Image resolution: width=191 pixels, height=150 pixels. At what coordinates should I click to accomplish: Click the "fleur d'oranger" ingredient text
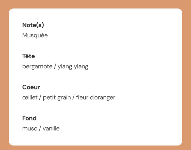(95, 98)
